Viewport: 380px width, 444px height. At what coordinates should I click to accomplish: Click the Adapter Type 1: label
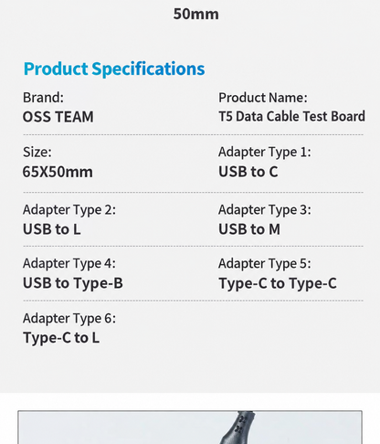(265, 153)
